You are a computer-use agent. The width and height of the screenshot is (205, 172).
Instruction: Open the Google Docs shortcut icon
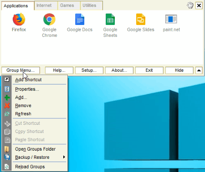(80, 20)
